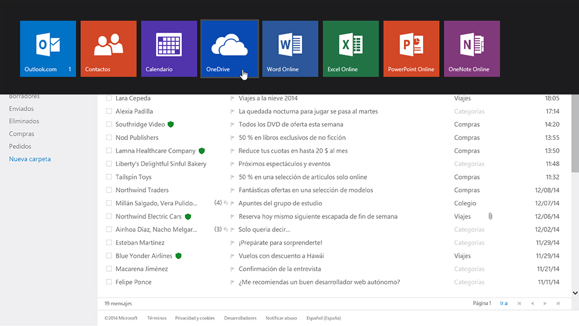Set category for Macarena Jiménez message
The width and height of the screenshot is (579, 326).
[x=469, y=269]
